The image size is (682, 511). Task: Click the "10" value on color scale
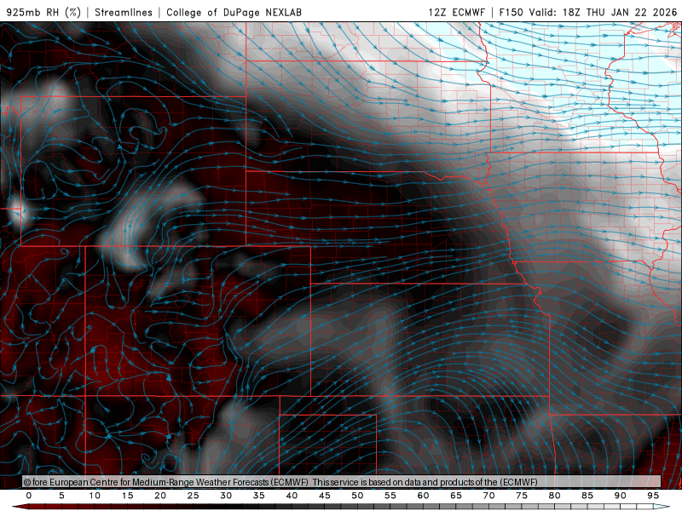95,496
